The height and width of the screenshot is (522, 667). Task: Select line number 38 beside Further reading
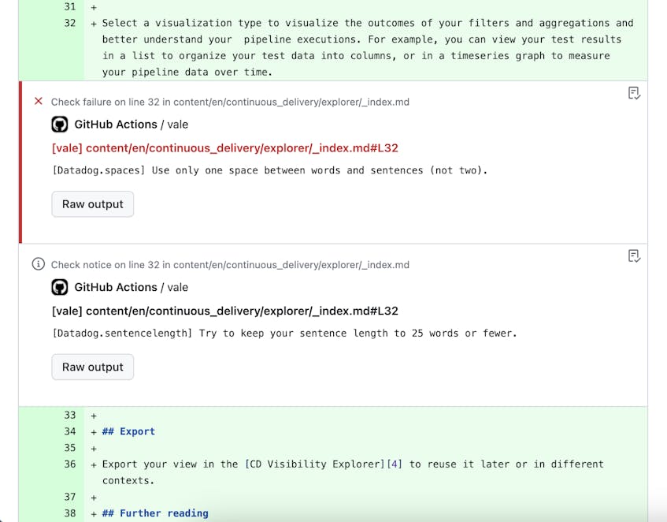click(x=70, y=513)
